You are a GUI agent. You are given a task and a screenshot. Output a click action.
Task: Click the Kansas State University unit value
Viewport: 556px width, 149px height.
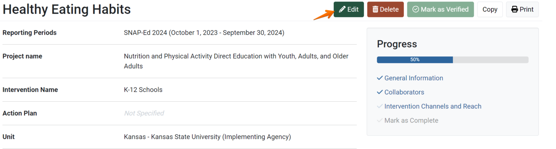click(x=207, y=137)
